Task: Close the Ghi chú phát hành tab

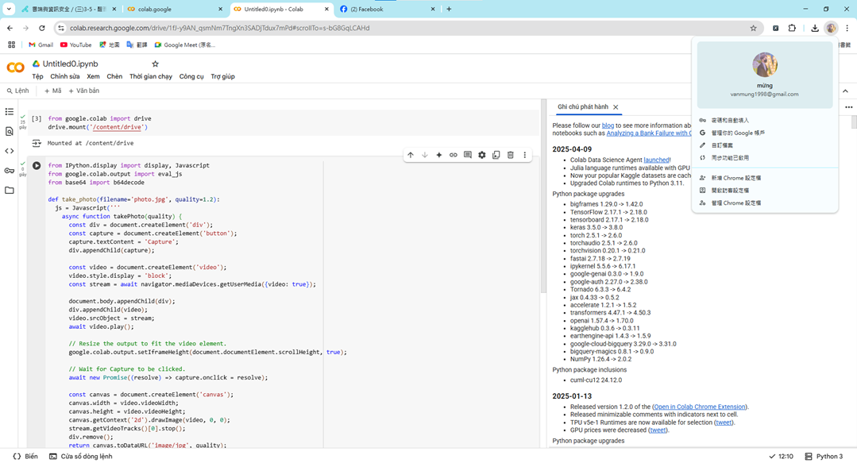Action: [x=616, y=107]
